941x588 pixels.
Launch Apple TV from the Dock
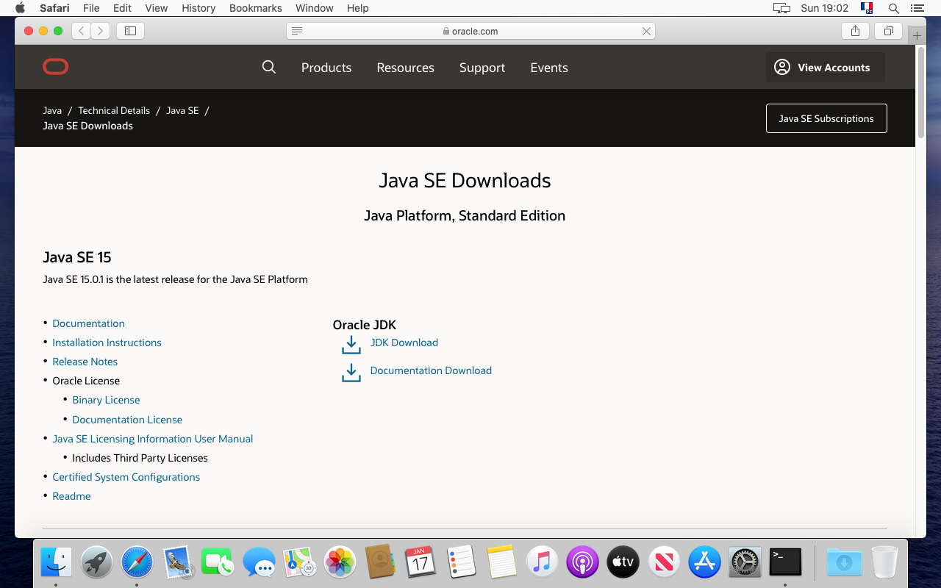coord(623,562)
